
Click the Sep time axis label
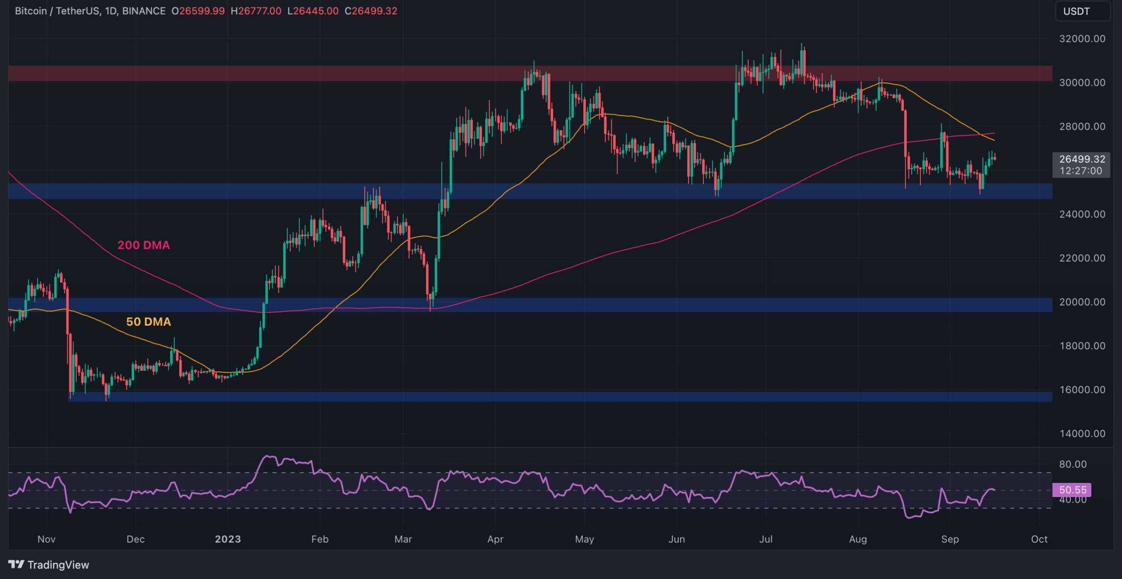(x=950, y=539)
